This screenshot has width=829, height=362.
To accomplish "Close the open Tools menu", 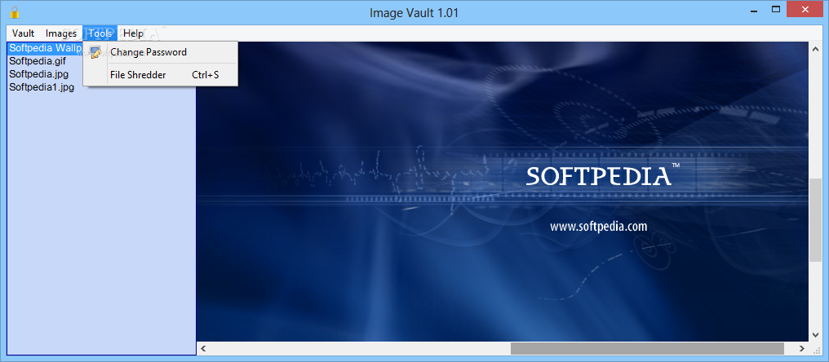I will 100,33.
